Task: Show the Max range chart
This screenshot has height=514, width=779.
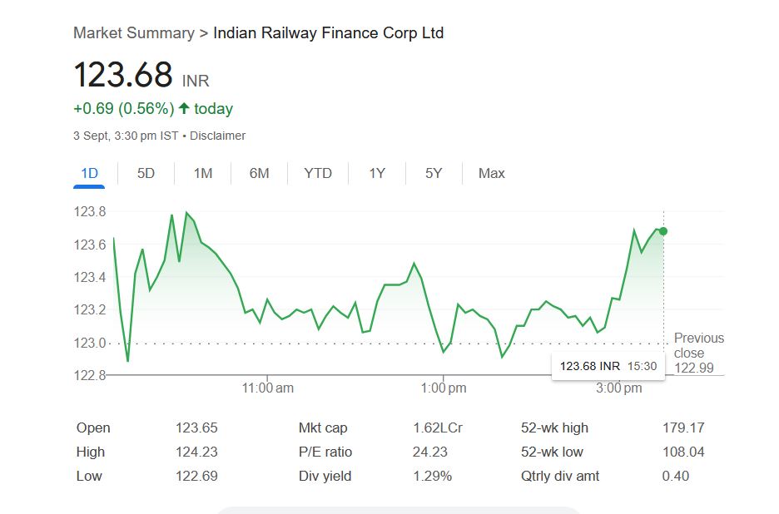Action: point(491,173)
